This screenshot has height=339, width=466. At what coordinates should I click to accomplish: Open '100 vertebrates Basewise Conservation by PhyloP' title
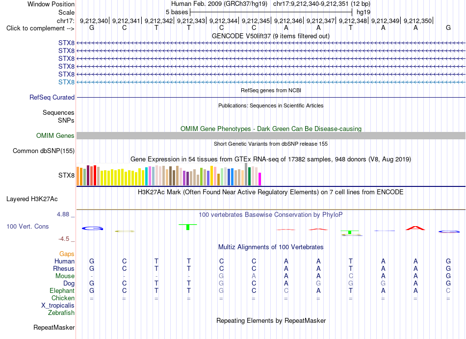coord(271,215)
